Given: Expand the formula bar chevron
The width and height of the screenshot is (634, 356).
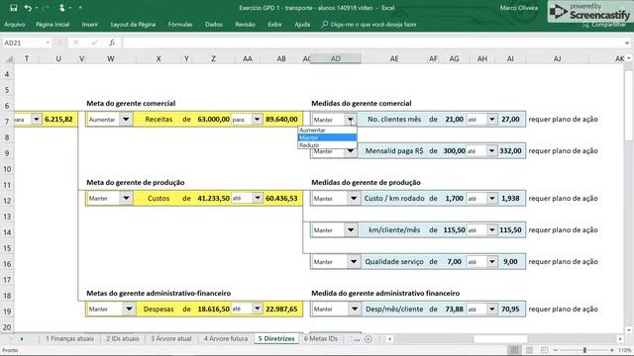Looking at the screenshot, I should coord(627,43).
